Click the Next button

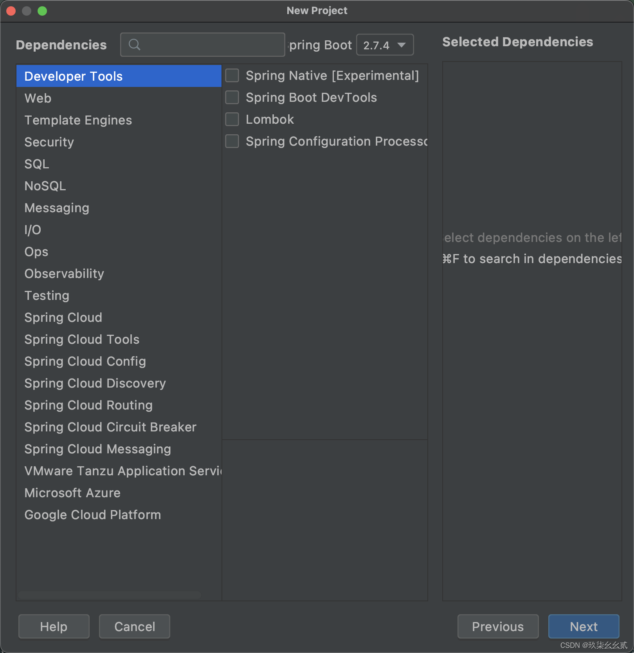[584, 626]
